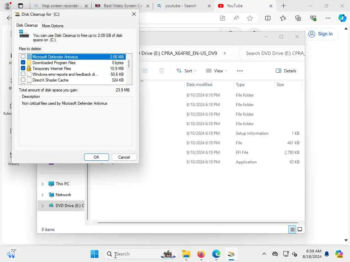Image resolution: width=350 pixels, height=262 pixels.
Task: Expand the address bar path chevron
Action: point(225,53)
